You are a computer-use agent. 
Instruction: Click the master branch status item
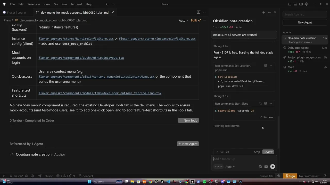pyautogui.click(x=16, y=176)
